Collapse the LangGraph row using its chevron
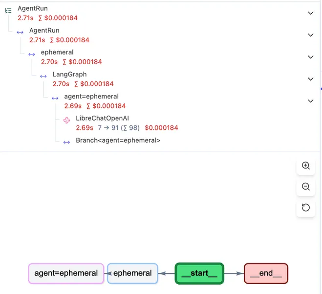This screenshot has height=294, width=322. (310, 79)
